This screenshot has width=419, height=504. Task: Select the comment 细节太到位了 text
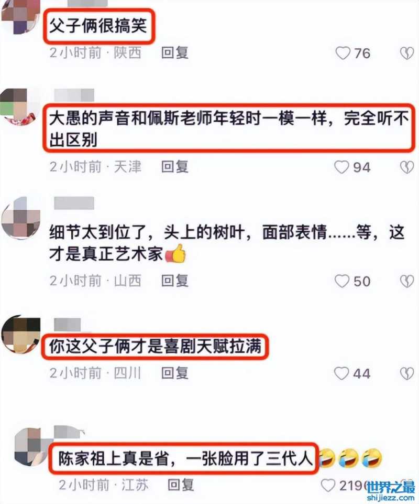pos(227,243)
